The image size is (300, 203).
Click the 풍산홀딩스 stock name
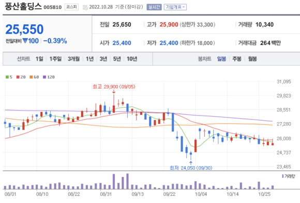23,6
